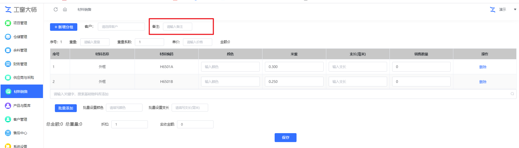Go to 售后中心 menu item
519x148 pixels.
[x=20, y=133]
